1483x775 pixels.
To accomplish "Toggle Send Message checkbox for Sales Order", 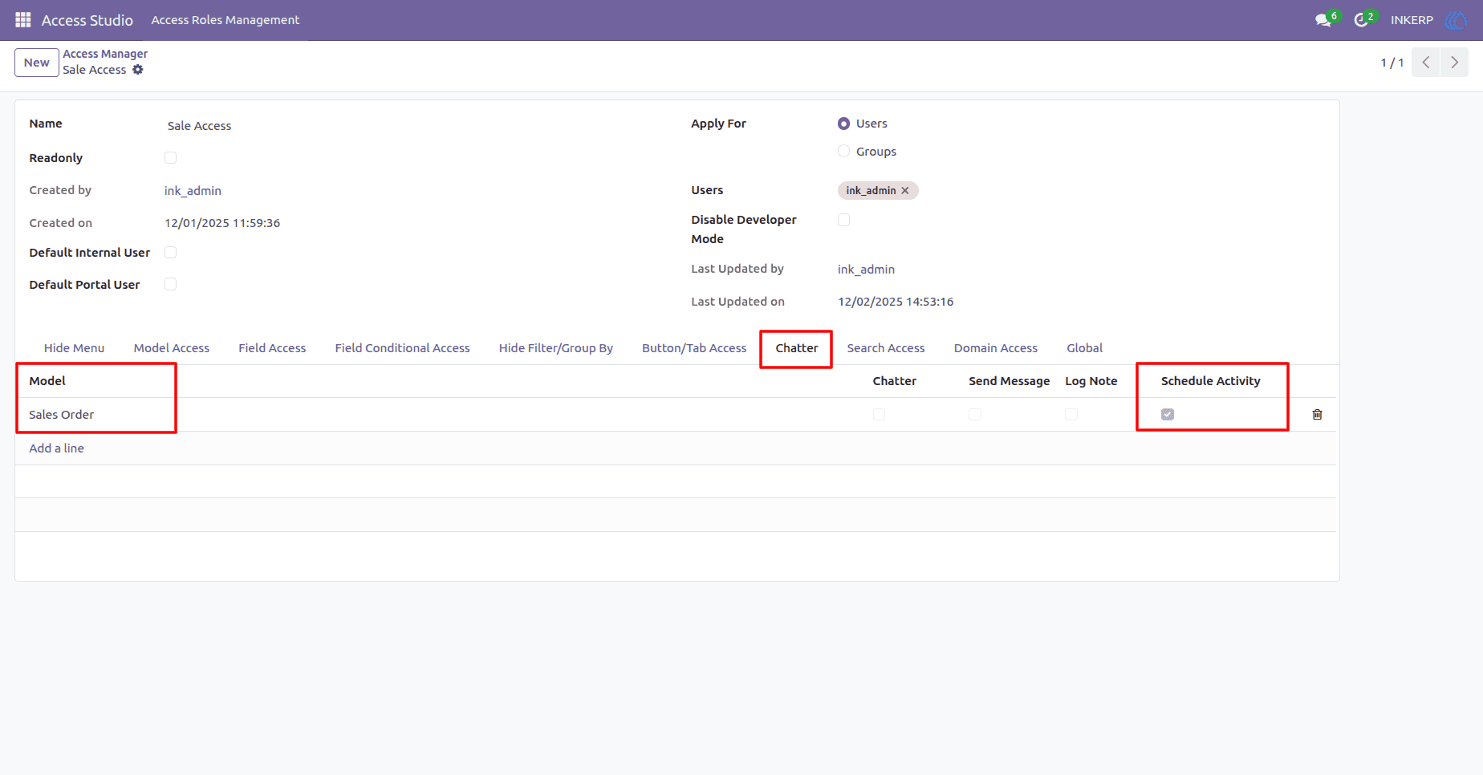I will coord(975,415).
